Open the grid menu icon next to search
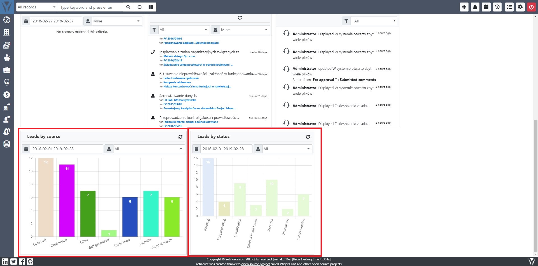 click(151, 7)
